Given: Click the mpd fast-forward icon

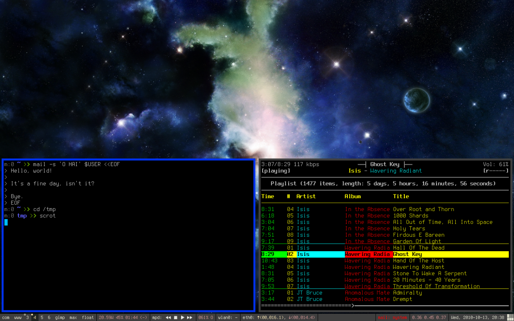Looking at the screenshot, I should 190,318.
